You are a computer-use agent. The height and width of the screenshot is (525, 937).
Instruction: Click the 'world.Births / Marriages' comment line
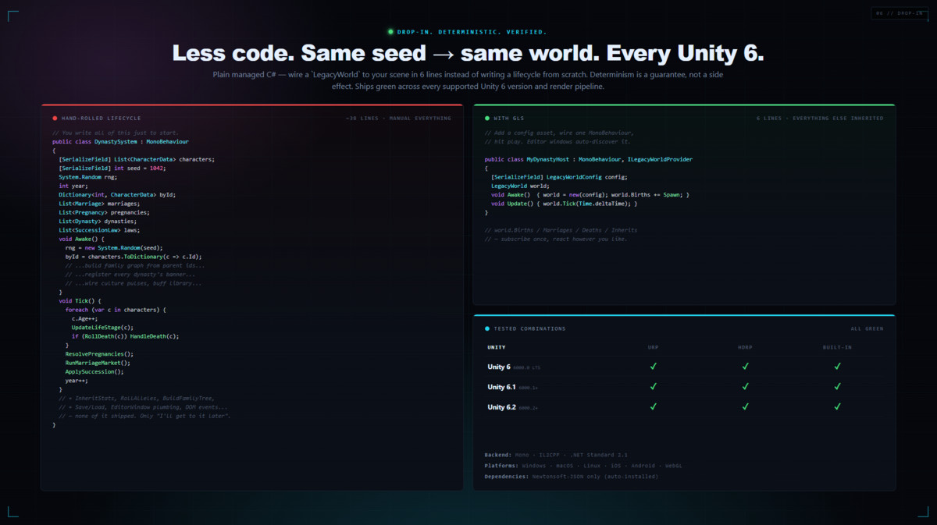(561, 230)
